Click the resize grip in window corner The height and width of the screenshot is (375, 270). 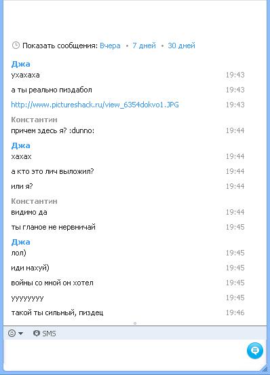[265, 368]
